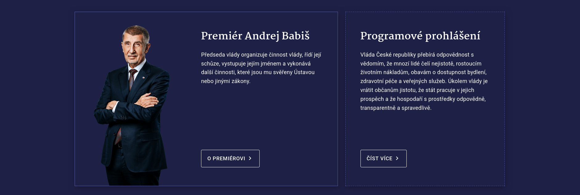Click the arrow in O PREMIÉROVI button
The height and width of the screenshot is (195, 580).
pyautogui.click(x=250, y=158)
